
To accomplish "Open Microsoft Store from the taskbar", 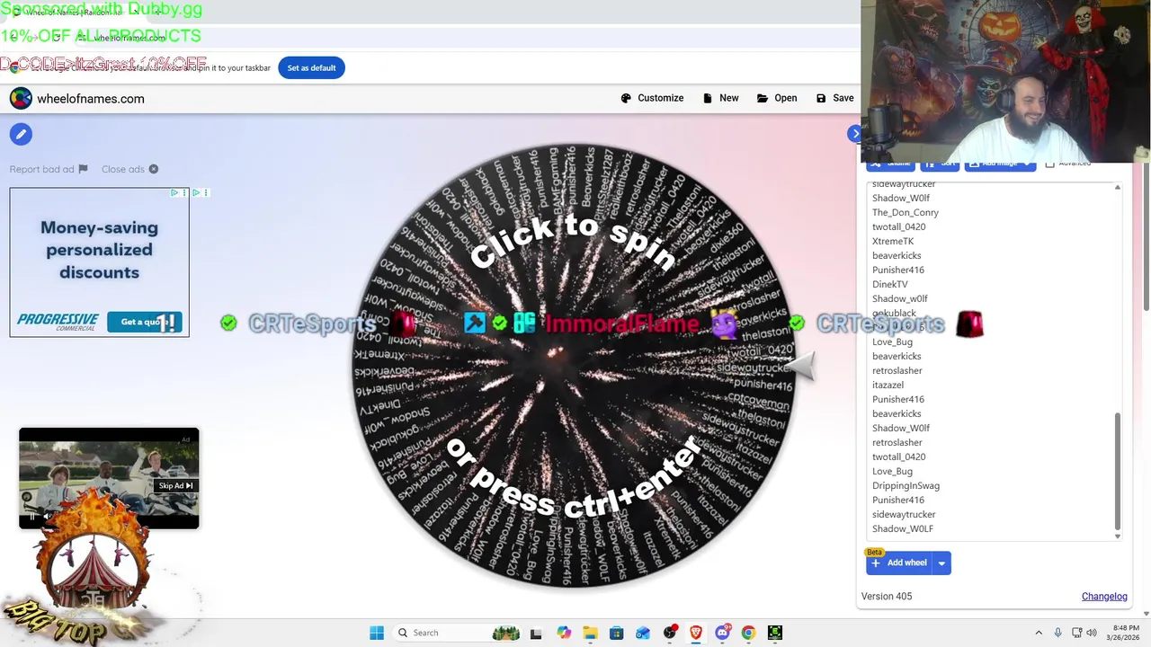I will coord(616,633).
